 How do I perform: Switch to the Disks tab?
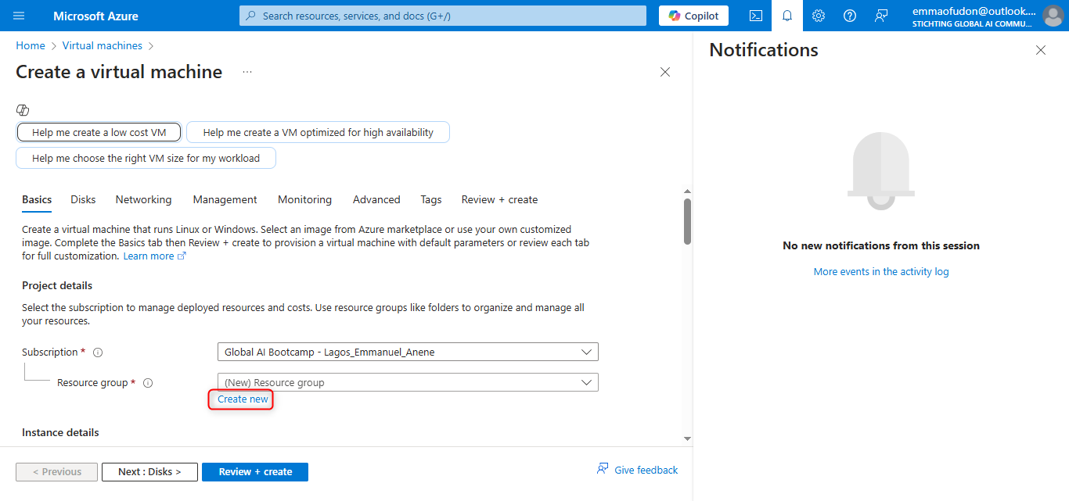[83, 200]
